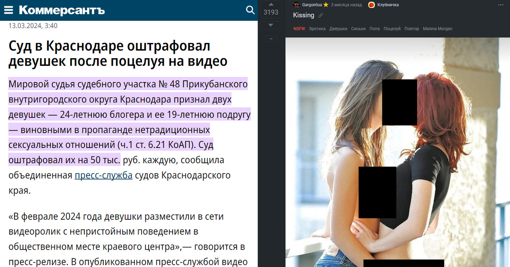
Task: Open the post image
Action: point(397,152)
